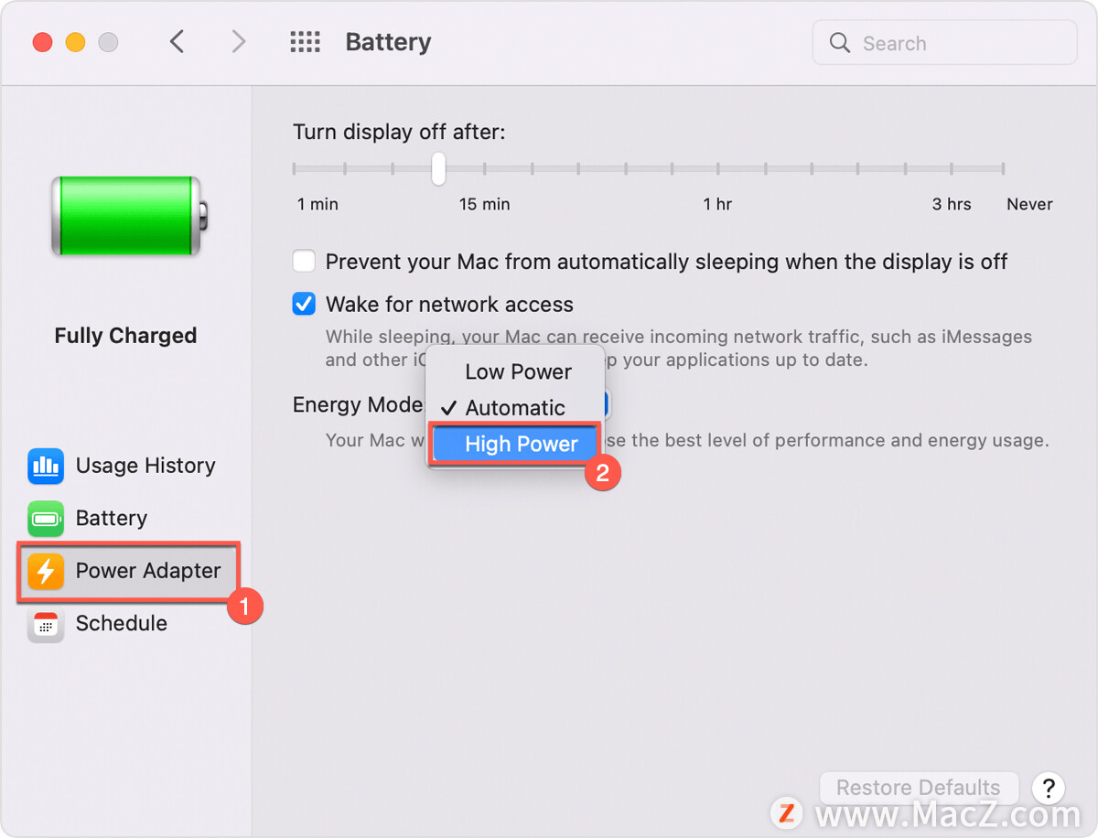
Task: Go forward with the right chevron
Action: [x=239, y=42]
